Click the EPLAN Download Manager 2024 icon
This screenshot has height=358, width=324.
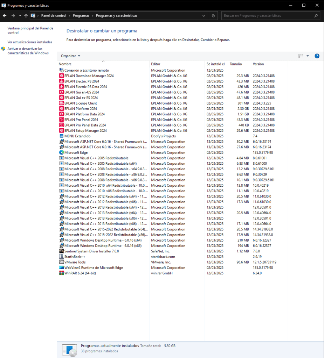point(61,76)
